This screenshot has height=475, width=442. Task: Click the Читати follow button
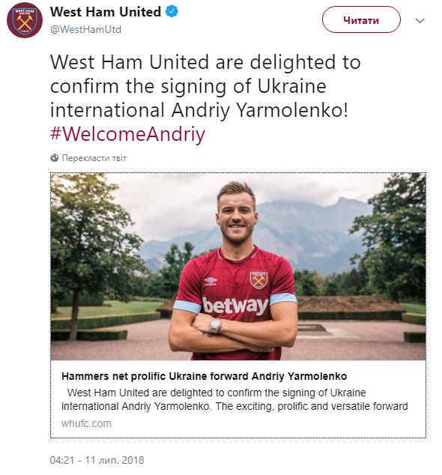pos(361,19)
